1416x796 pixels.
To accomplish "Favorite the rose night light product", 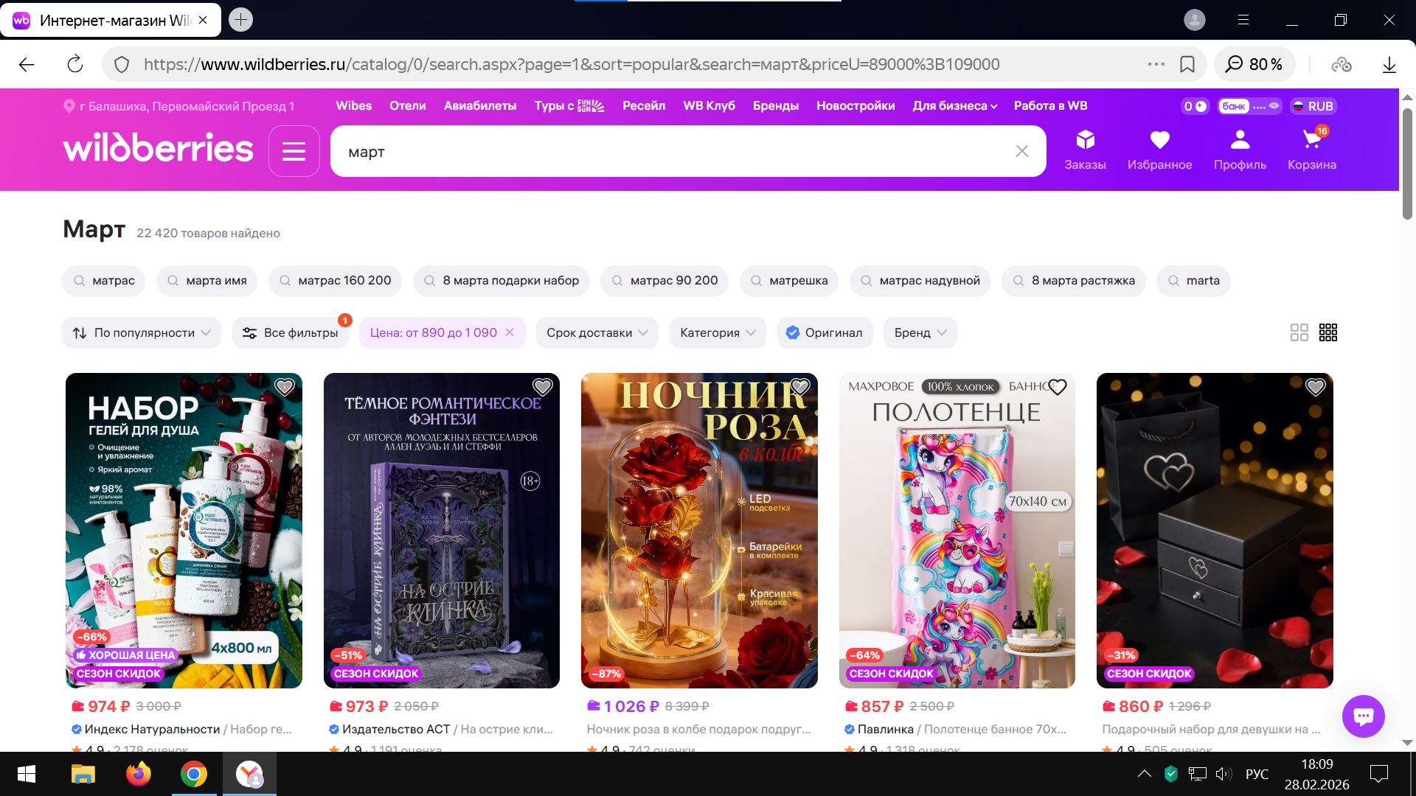I will pos(799,387).
